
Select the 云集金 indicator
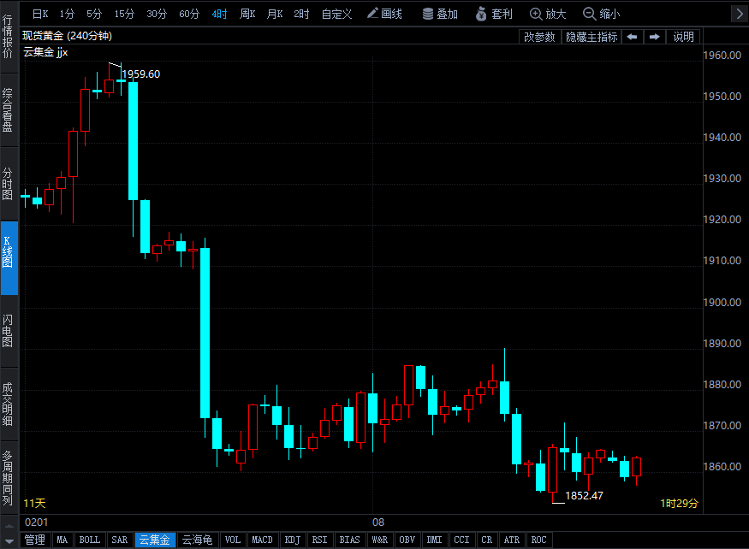coord(155,540)
